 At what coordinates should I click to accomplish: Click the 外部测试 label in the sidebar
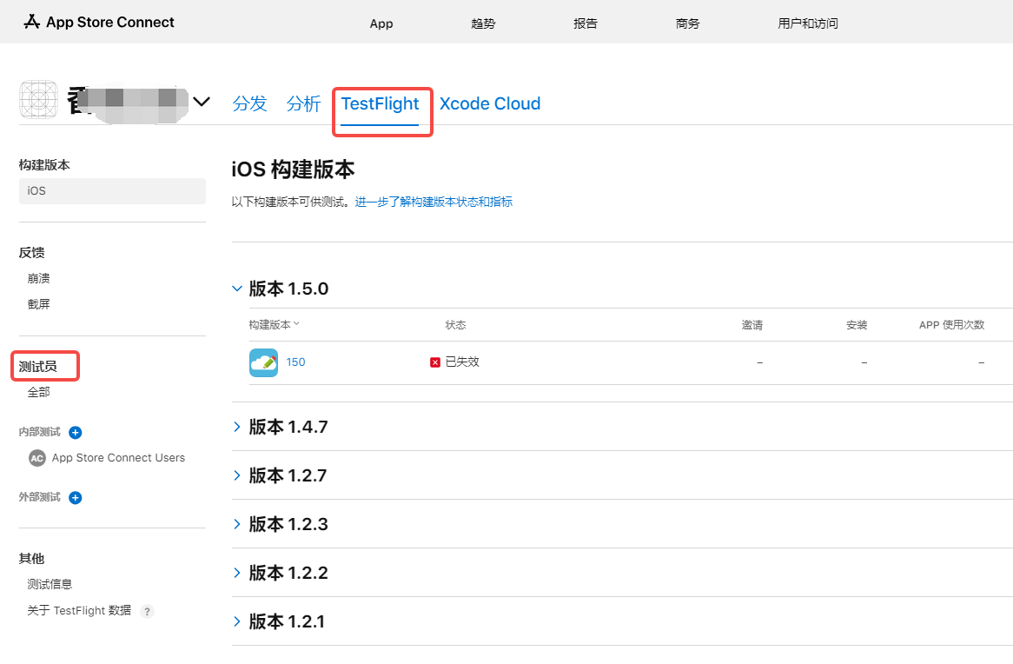[39, 497]
